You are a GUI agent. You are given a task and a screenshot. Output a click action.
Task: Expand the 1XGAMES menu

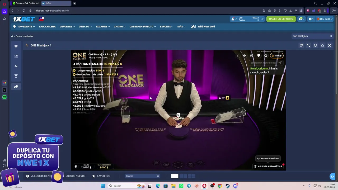click(102, 27)
